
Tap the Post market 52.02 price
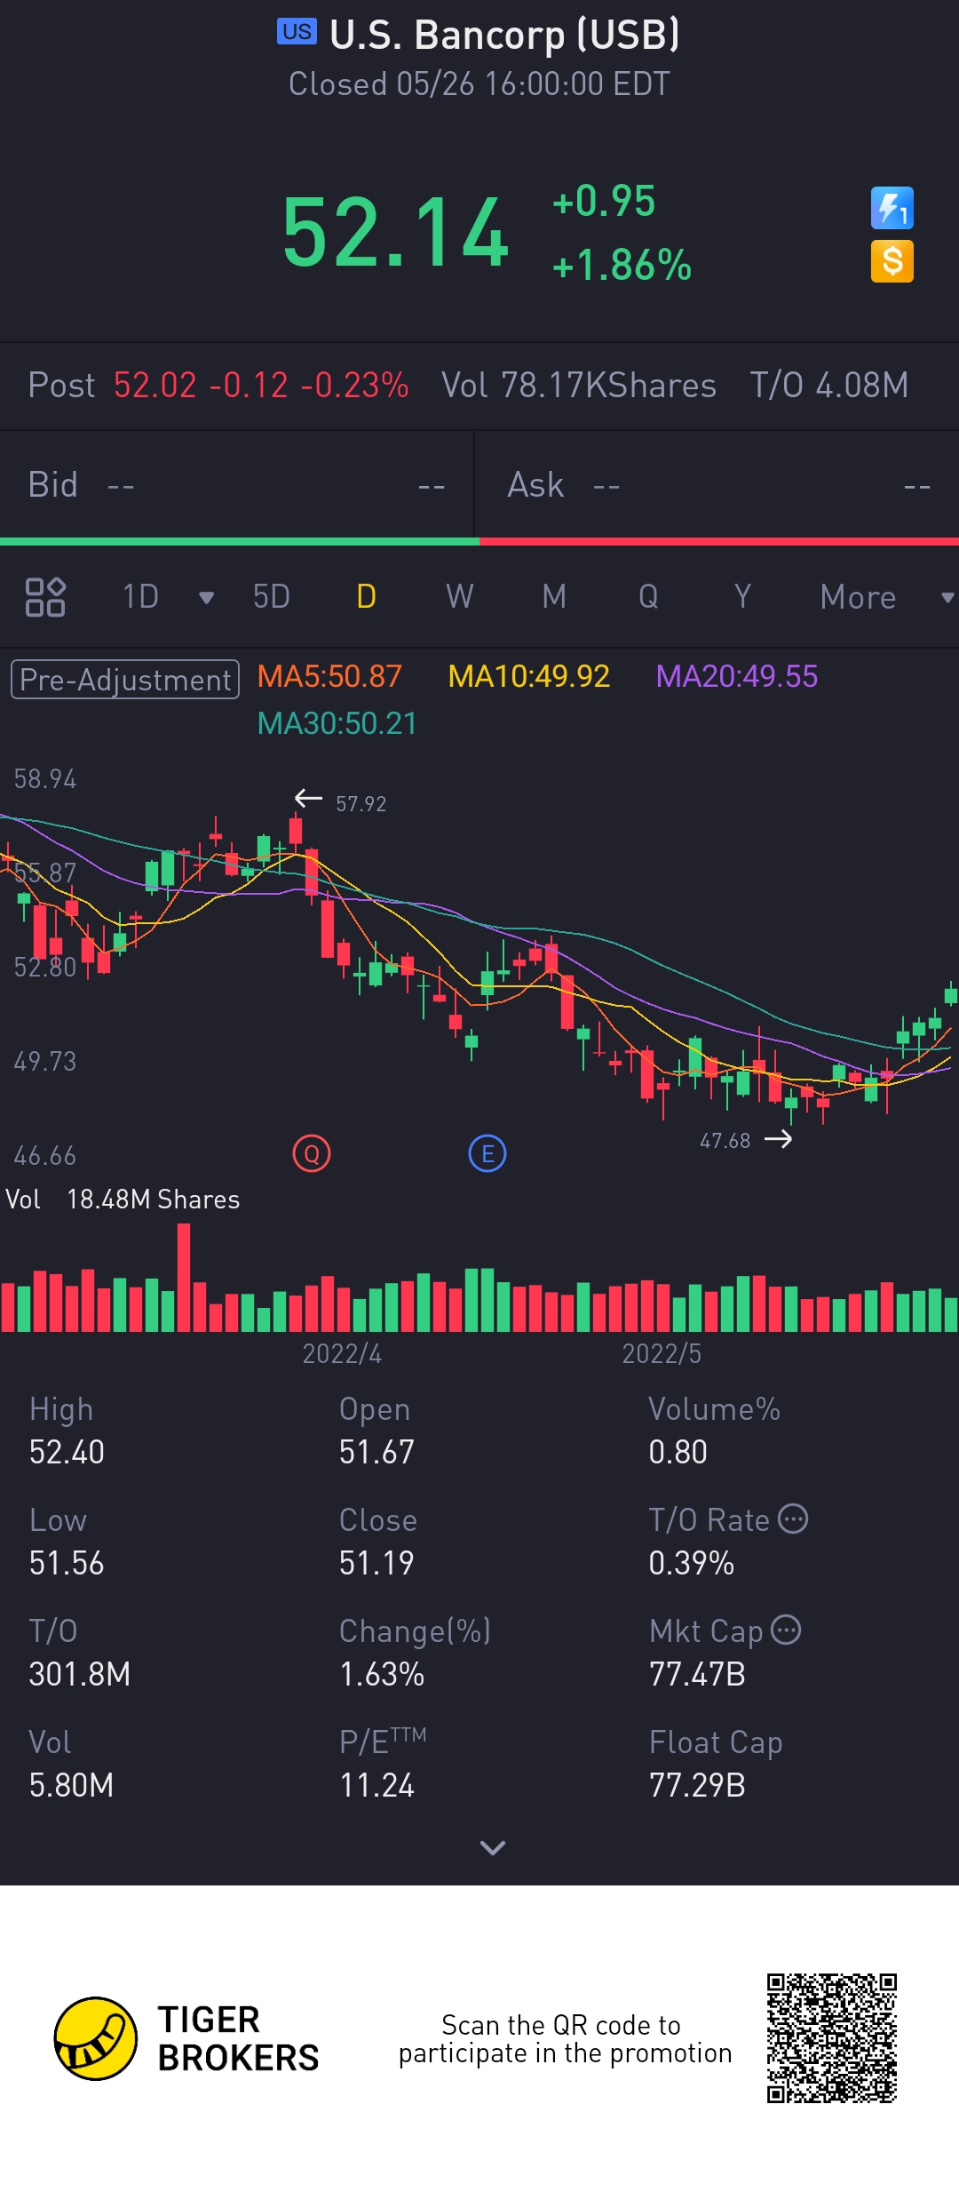pos(155,386)
